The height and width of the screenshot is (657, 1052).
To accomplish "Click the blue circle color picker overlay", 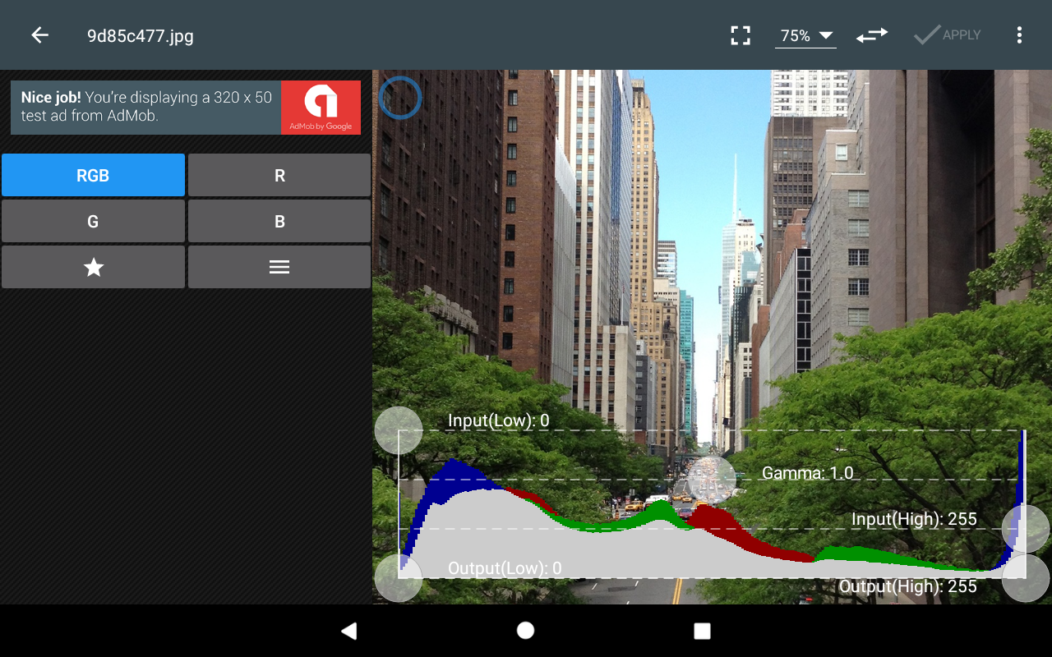I will click(x=400, y=98).
